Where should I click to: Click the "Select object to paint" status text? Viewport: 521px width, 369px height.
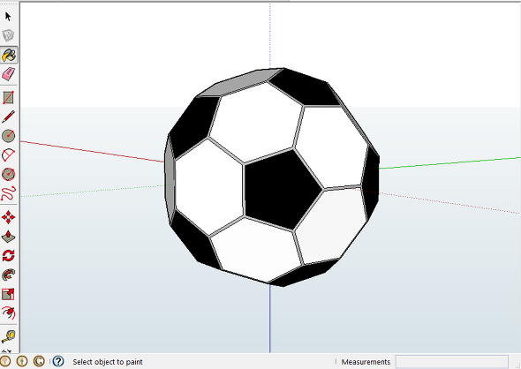[108, 362]
